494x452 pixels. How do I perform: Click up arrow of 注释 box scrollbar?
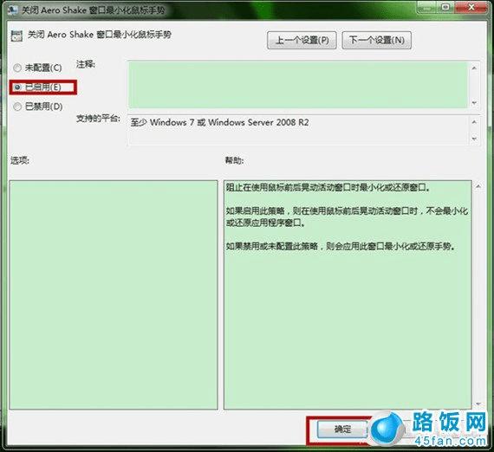click(x=474, y=68)
